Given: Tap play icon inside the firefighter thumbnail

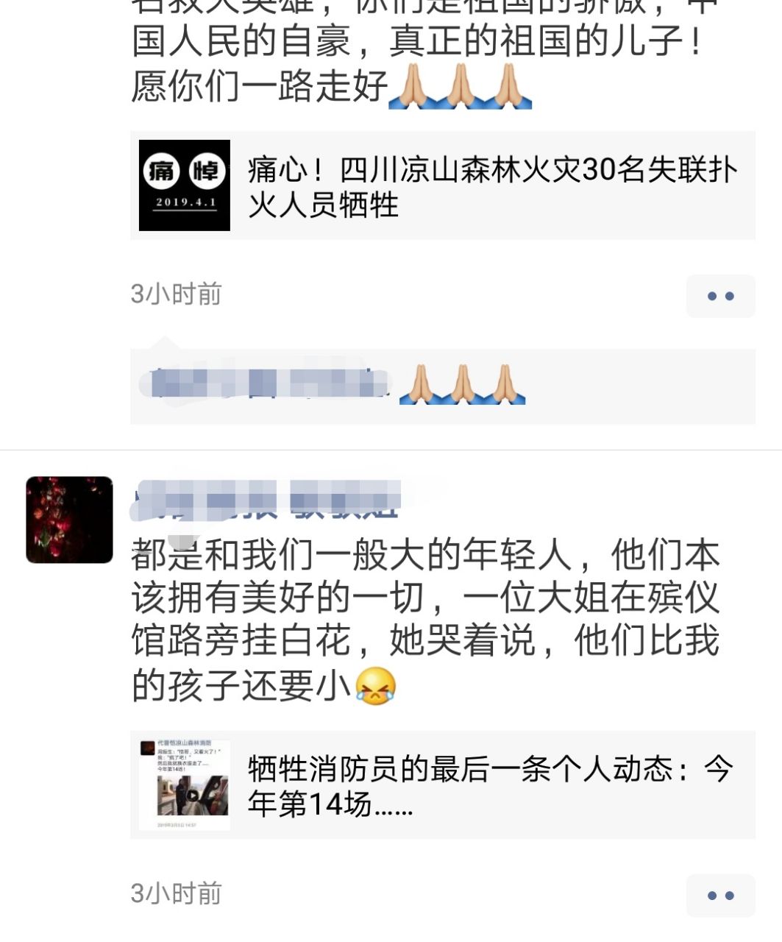Looking at the screenshot, I should click(192, 795).
